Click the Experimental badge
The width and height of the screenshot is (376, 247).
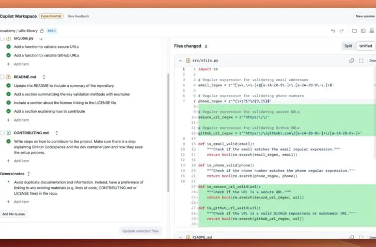pos(51,16)
